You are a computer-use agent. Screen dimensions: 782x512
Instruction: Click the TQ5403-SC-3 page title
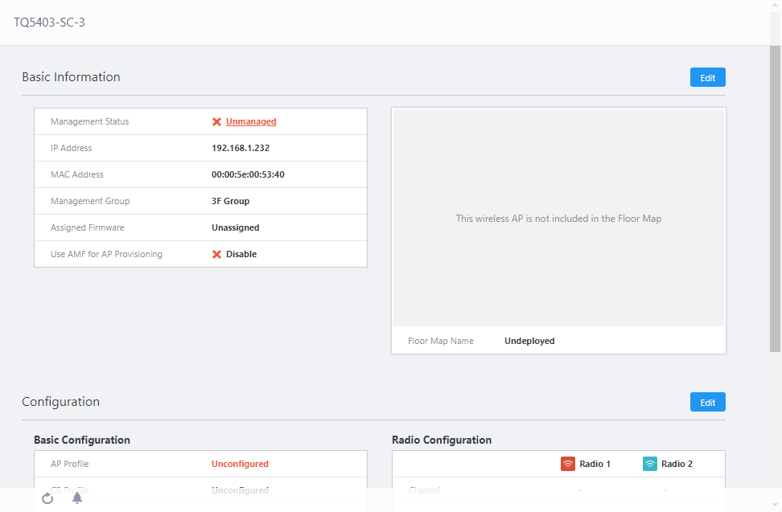click(x=49, y=23)
